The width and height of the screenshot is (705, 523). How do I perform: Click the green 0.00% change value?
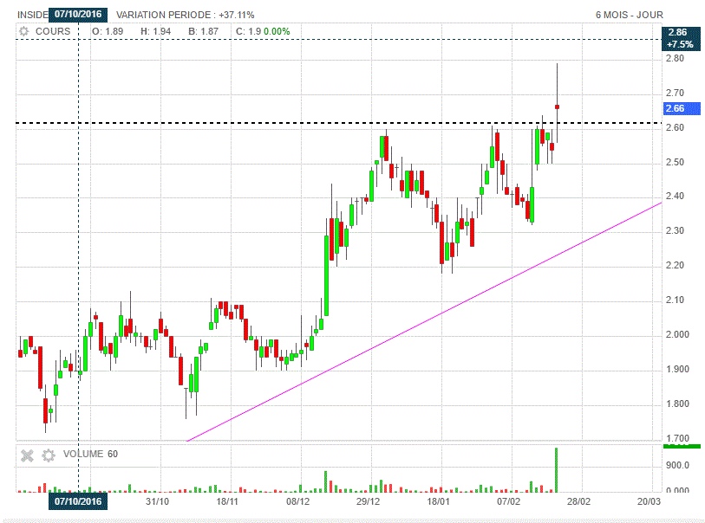point(277,31)
